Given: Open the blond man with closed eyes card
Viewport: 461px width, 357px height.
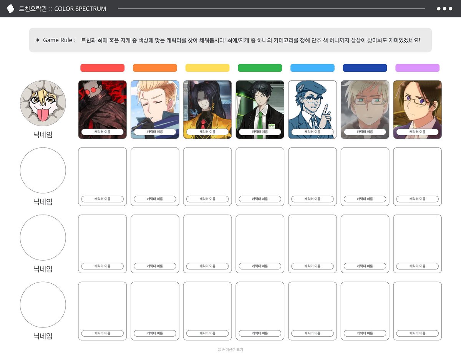Looking at the screenshot, I should point(155,109).
